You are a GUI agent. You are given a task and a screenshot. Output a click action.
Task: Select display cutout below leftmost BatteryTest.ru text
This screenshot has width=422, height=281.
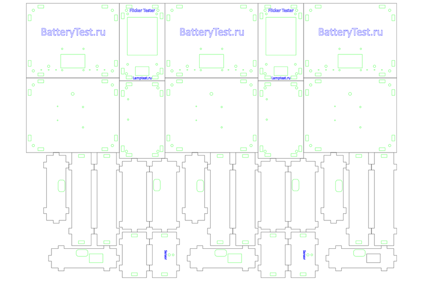(x=73, y=61)
